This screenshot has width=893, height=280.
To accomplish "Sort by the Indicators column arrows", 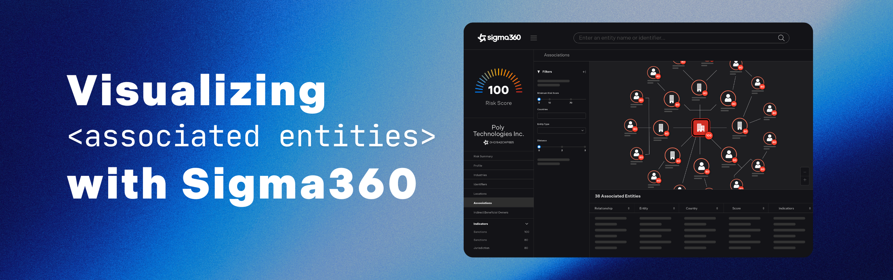I will 810,208.
